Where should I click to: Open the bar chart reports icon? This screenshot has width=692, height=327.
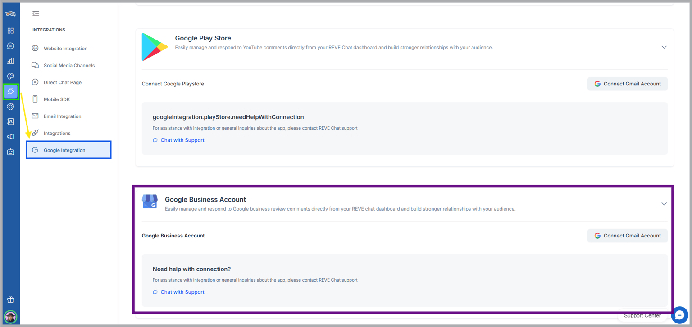[x=10, y=61]
